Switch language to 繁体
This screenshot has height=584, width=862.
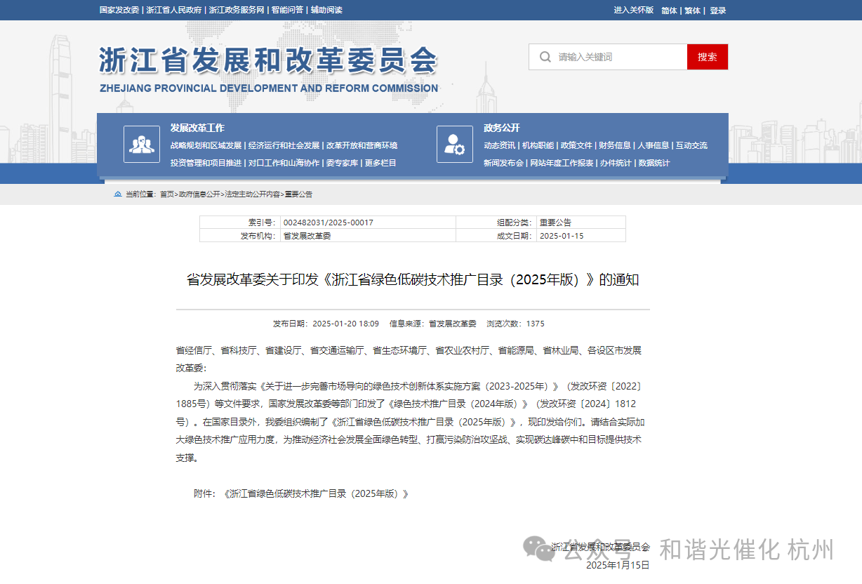click(x=693, y=11)
